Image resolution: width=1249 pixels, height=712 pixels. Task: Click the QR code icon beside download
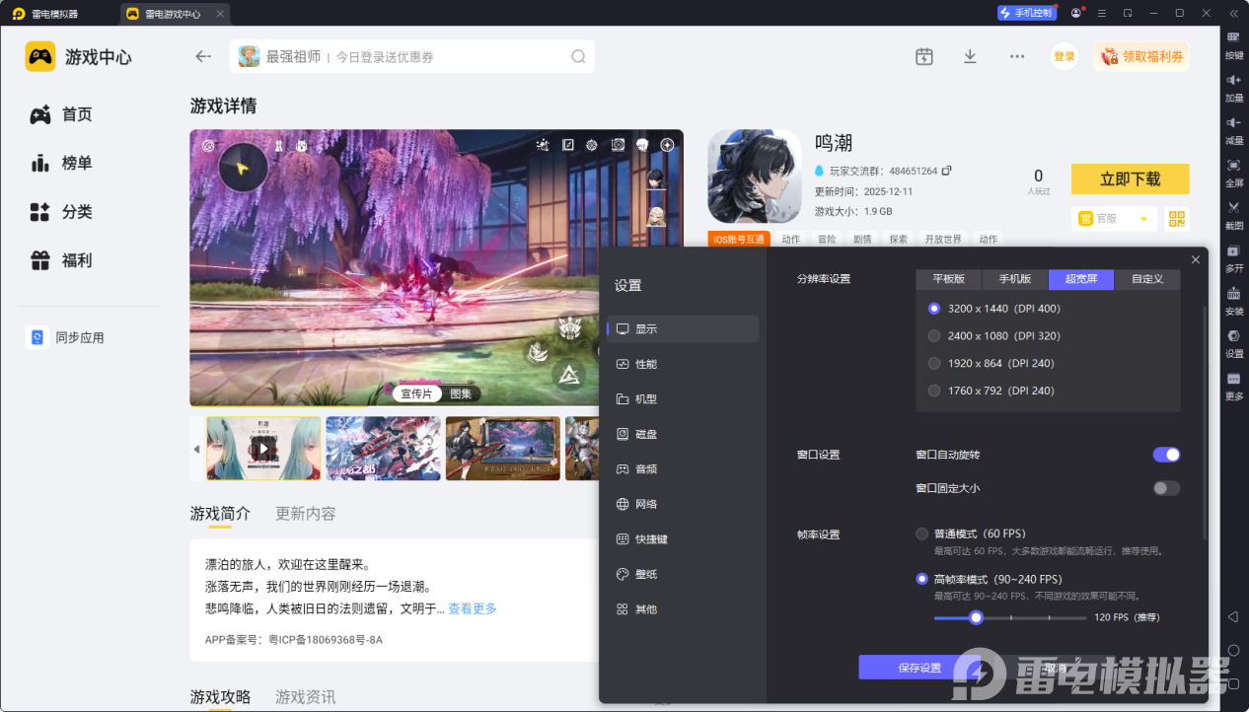(1177, 219)
